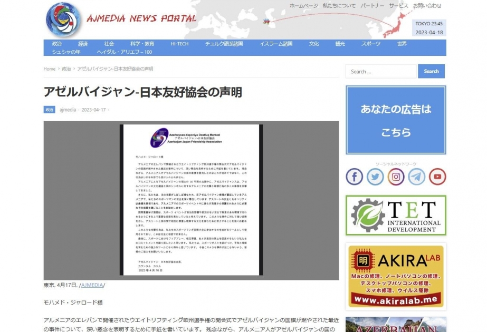Open the Azerbaijan banner at sidebar bottom
This screenshot has width=487, height=332.
[x=396, y=324]
